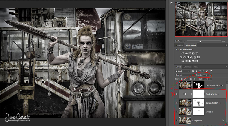The width and height of the screenshot is (228, 126).
Task: Click Black & White 1 adjustment layer icon
Action: click(185, 94)
